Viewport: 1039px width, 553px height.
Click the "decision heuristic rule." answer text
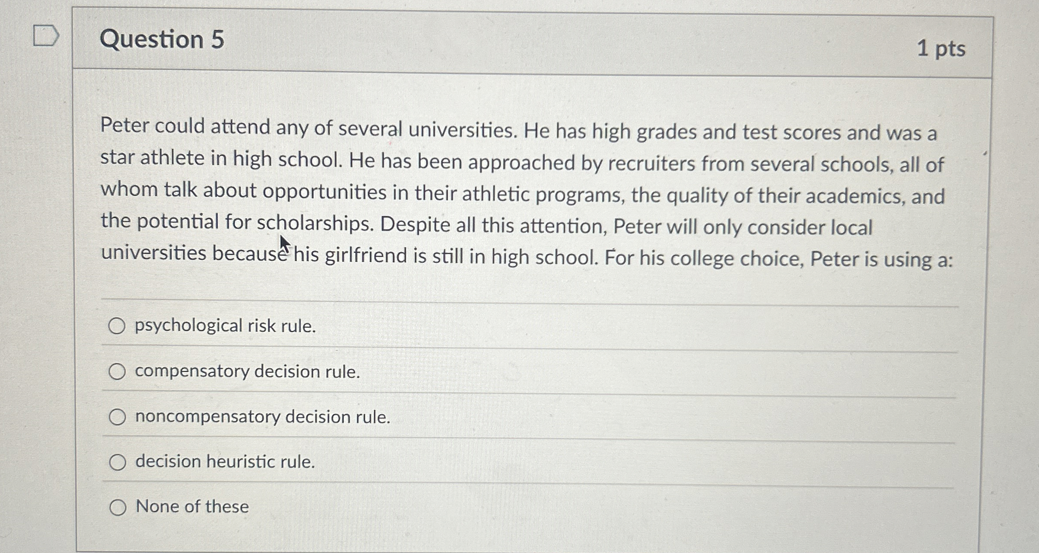225,462
